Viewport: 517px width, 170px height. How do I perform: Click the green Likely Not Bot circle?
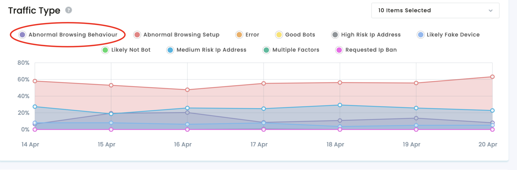[105, 50]
